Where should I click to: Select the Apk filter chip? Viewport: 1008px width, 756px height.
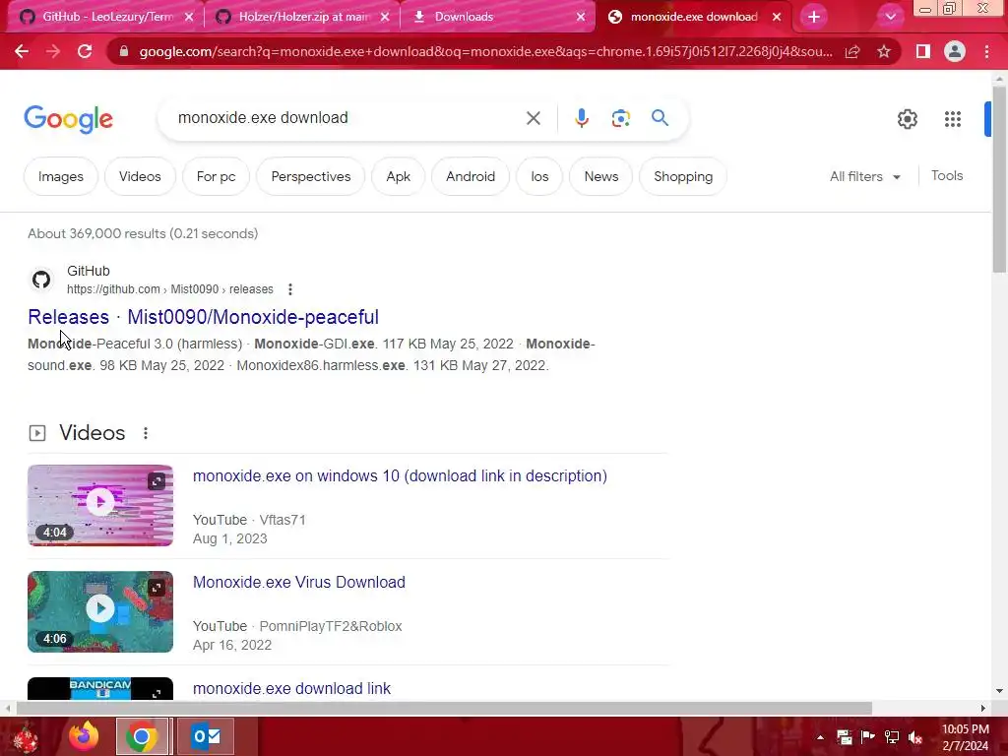pyautogui.click(x=398, y=176)
